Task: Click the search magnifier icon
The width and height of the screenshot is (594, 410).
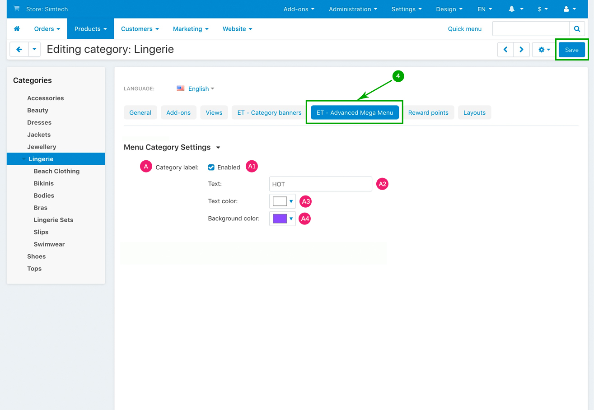Action: [x=577, y=29]
